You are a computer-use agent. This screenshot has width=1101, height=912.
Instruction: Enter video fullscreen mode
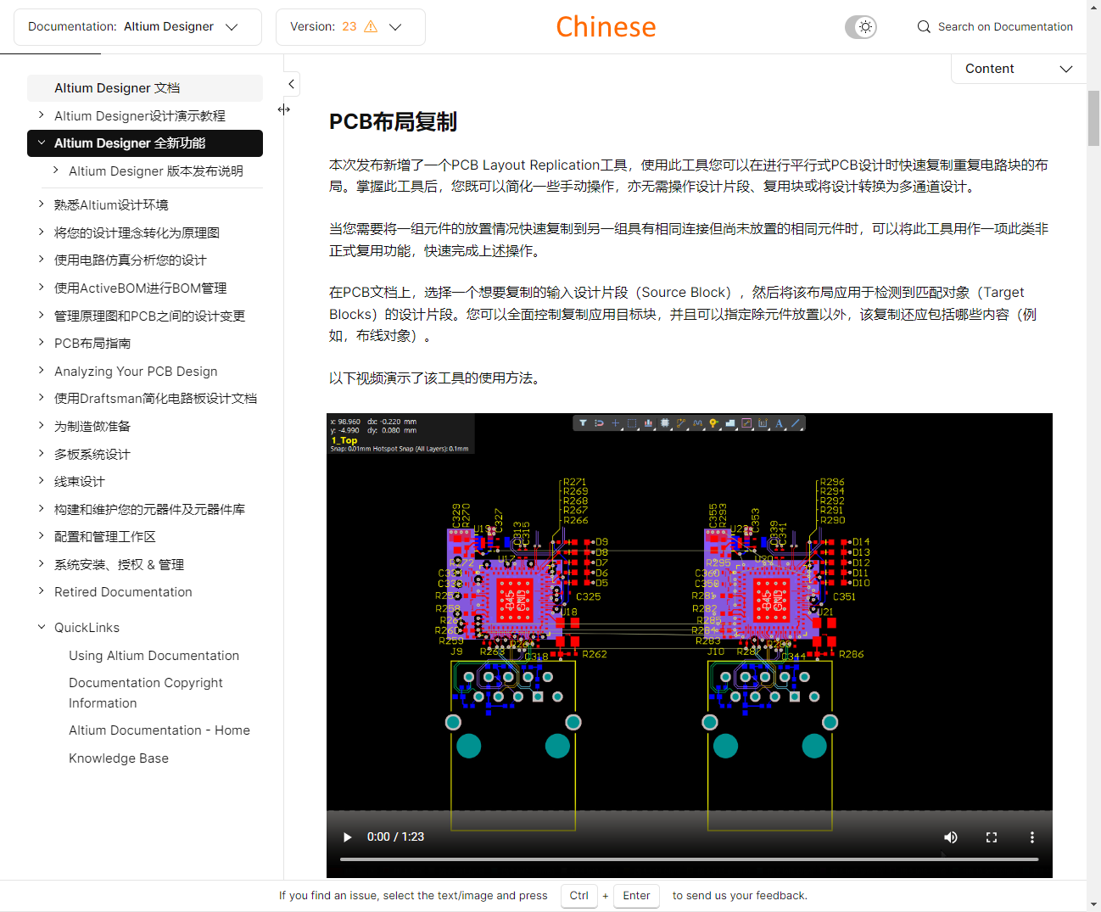click(992, 837)
